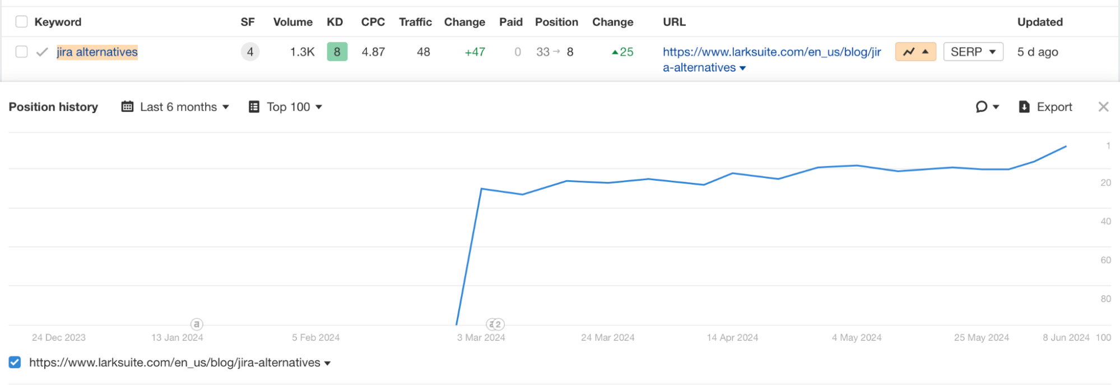Uncheck the larksuite URL chart series checkbox
This screenshot has width=1120, height=390.
(x=15, y=363)
